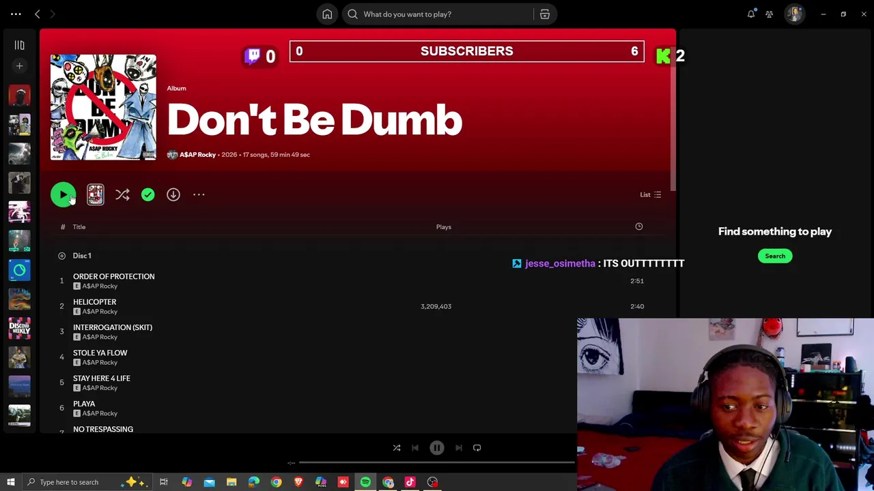
Task: Open the Spotify three-dot app menu
Action: pyautogui.click(x=16, y=14)
